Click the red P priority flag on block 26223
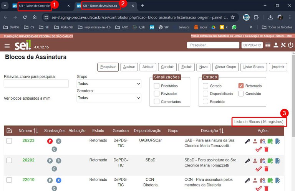 pyautogui.click(x=50, y=141)
